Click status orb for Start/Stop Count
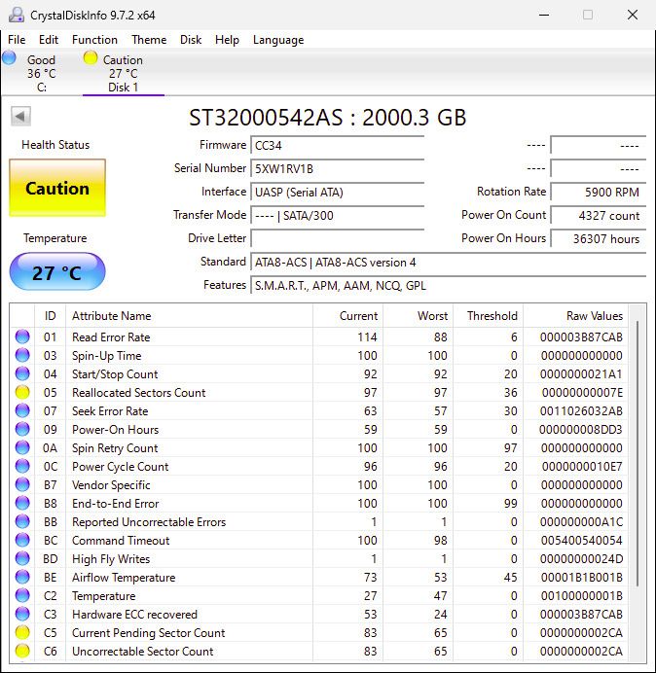 pyautogui.click(x=22, y=373)
